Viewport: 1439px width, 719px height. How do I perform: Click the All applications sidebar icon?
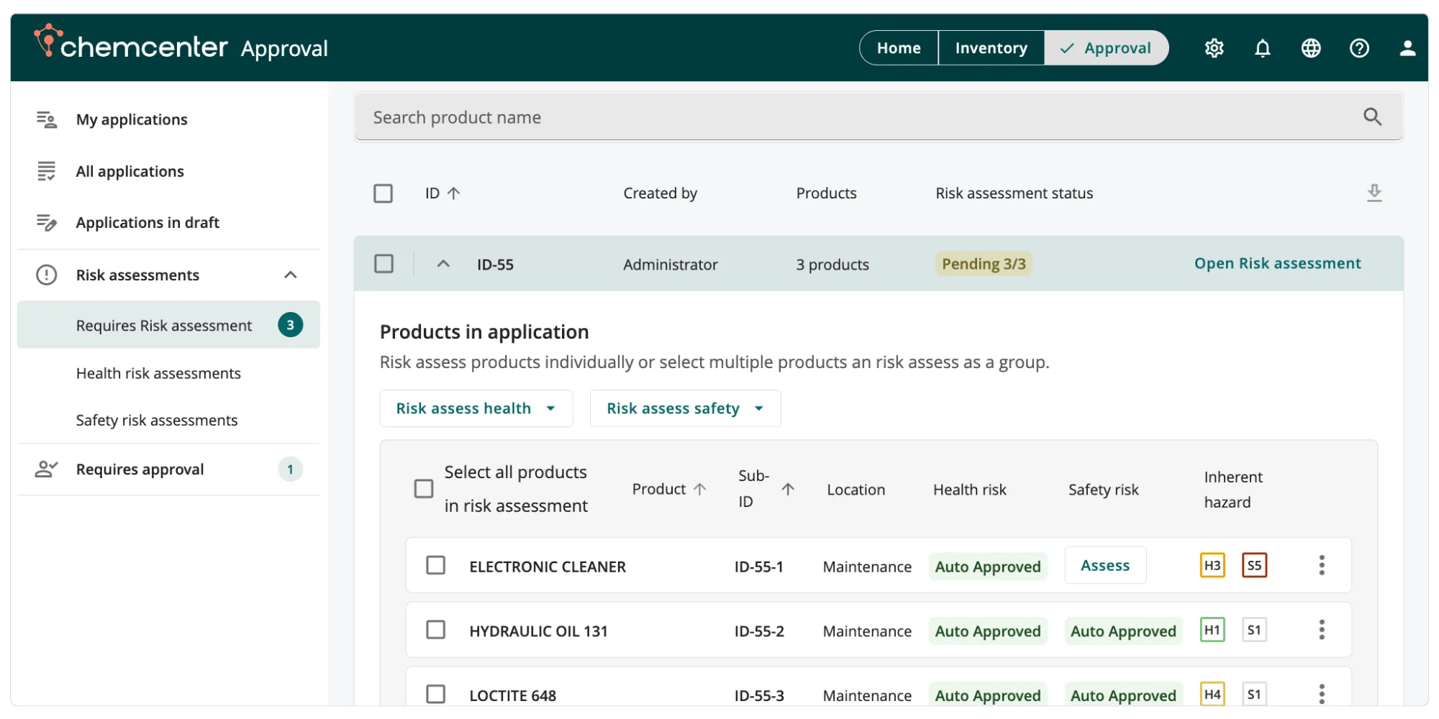(47, 171)
